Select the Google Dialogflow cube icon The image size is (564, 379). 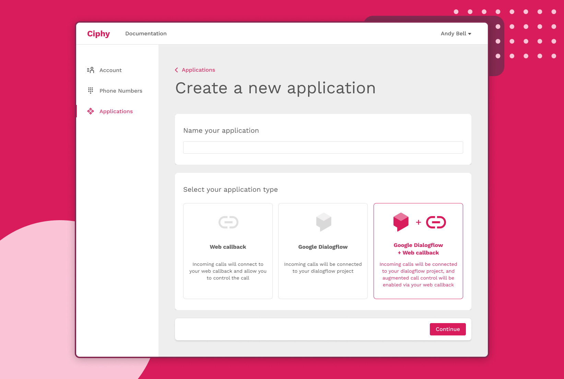[x=323, y=222]
